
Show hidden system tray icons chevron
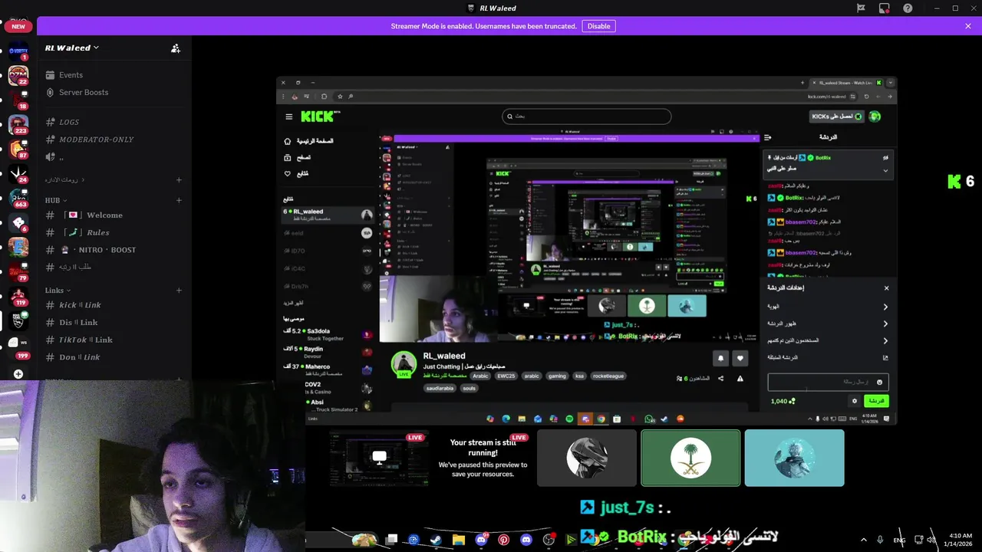[864, 540]
